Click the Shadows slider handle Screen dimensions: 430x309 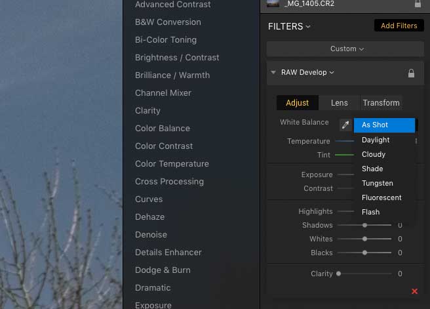coord(364,225)
